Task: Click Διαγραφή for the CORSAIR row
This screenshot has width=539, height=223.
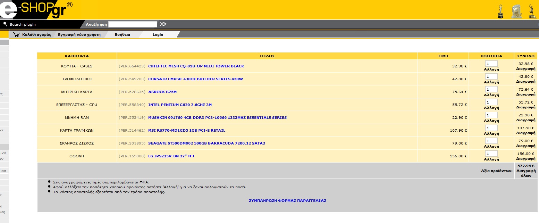Action: click(526, 82)
